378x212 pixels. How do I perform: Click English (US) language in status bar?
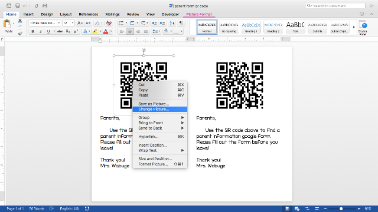click(x=70, y=208)
